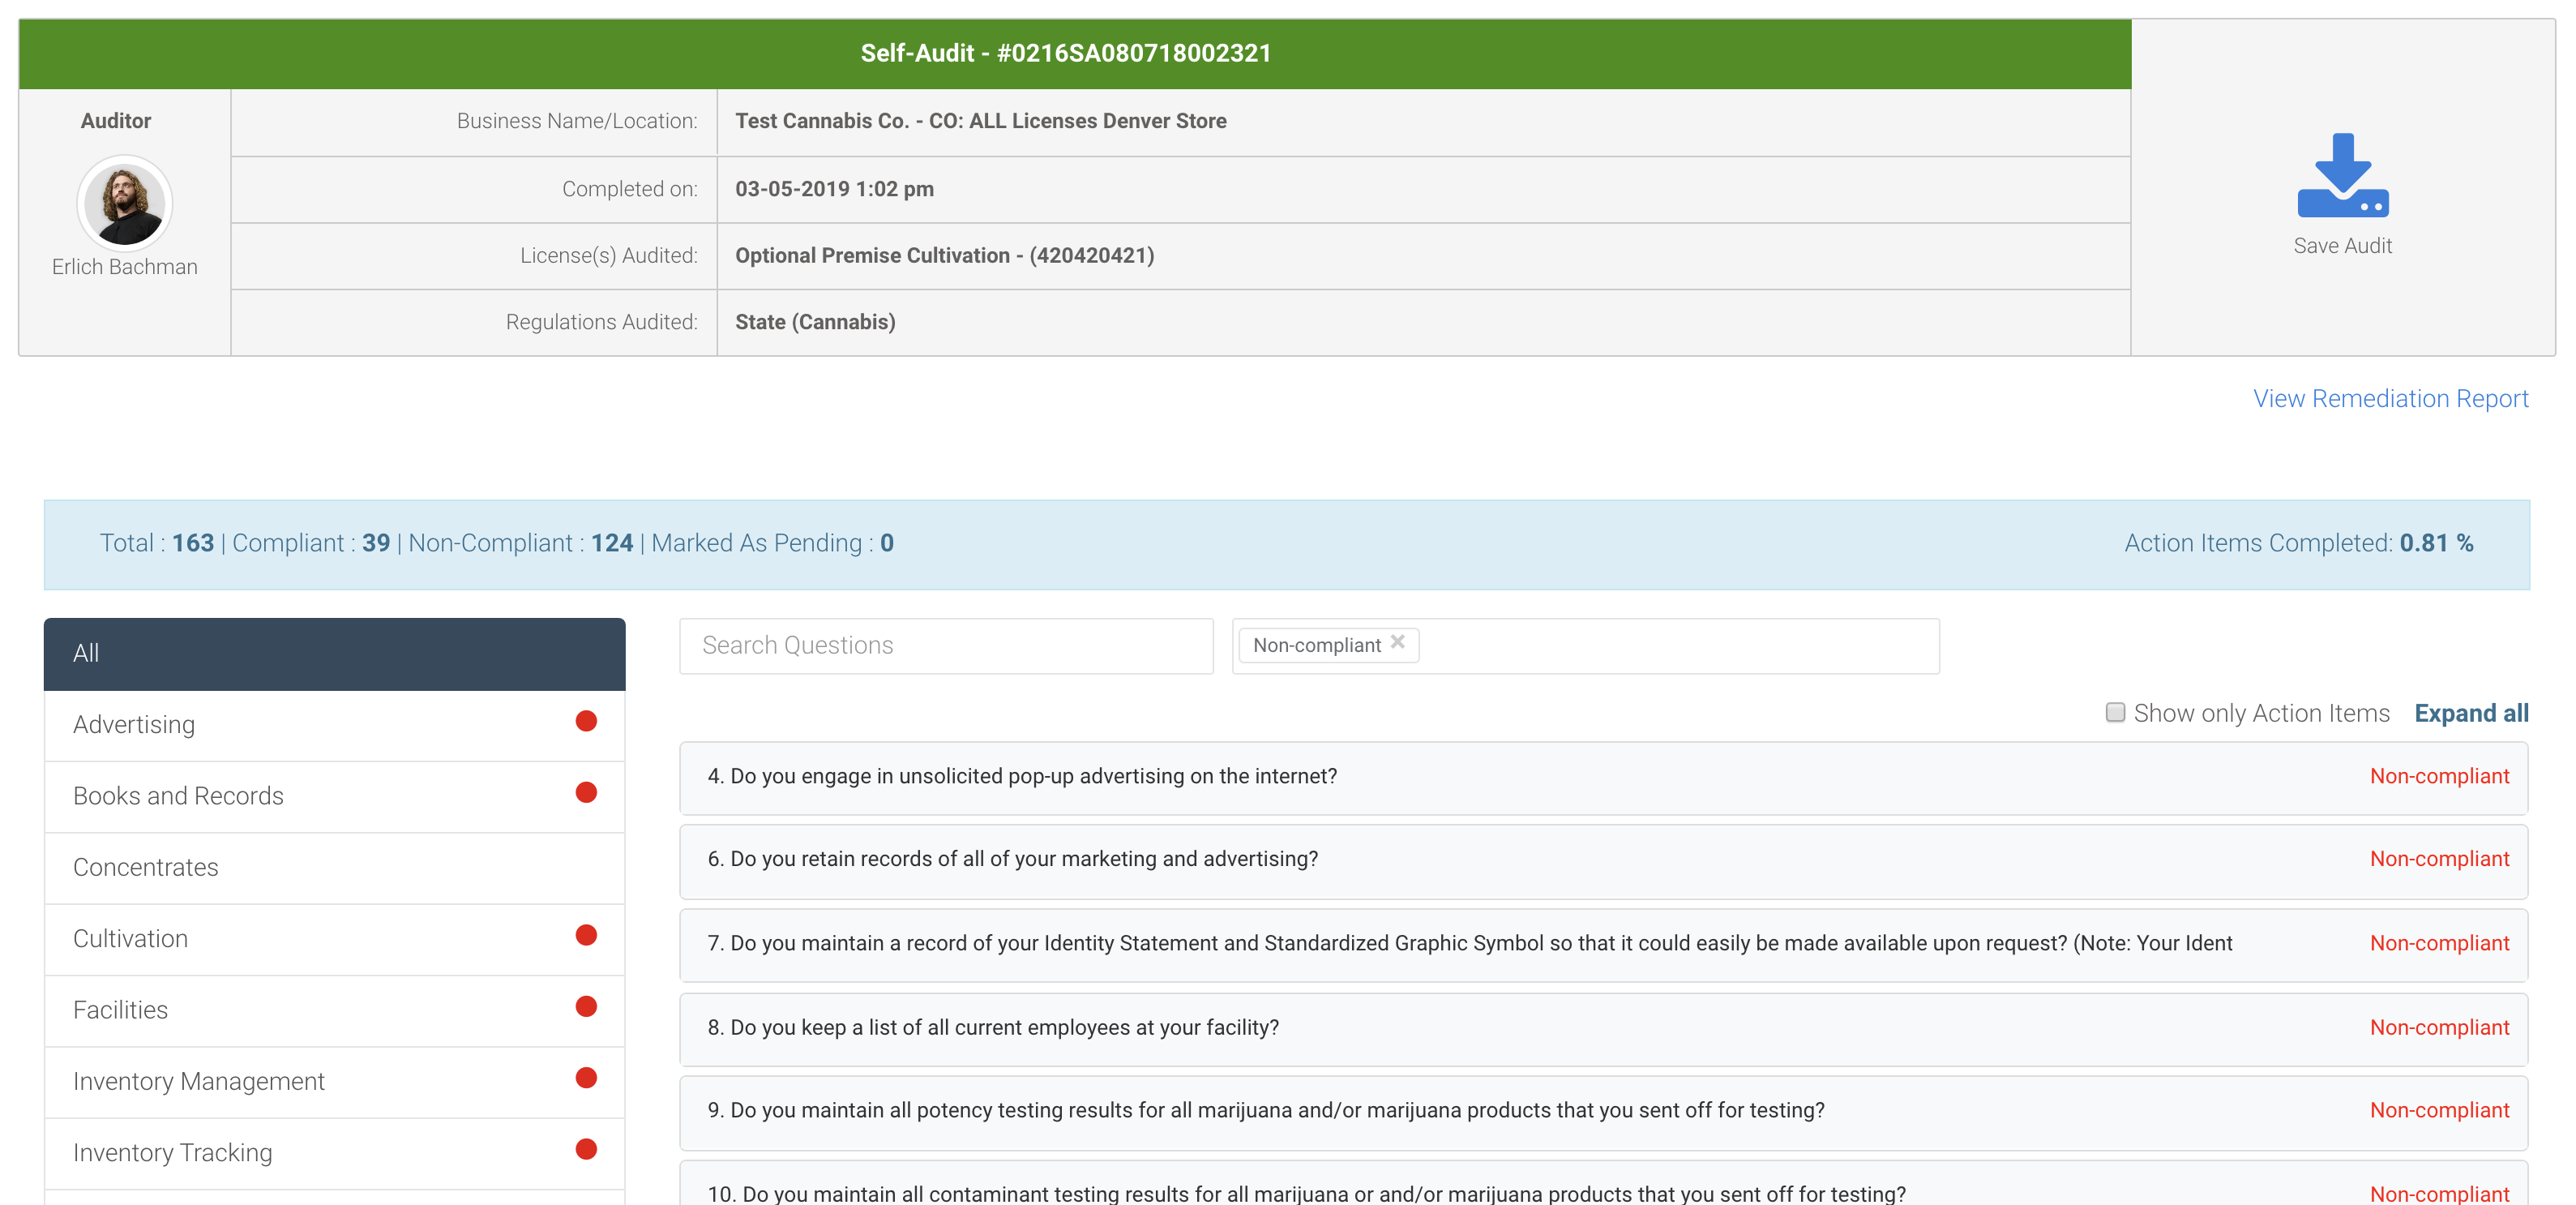
Task: Expand question 6 about marketing records
Action: point(1603,860)
